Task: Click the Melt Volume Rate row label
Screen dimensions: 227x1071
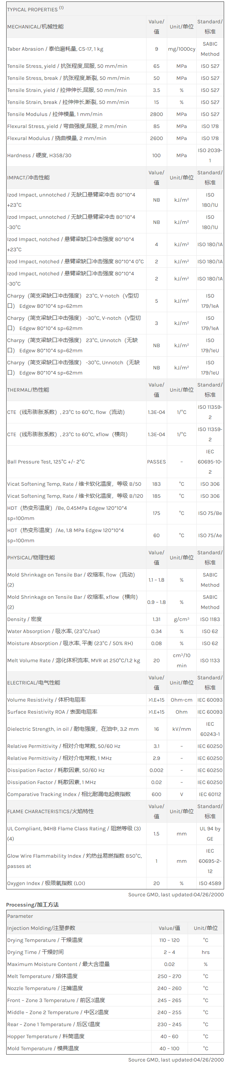Action: [x=74, y=661]
